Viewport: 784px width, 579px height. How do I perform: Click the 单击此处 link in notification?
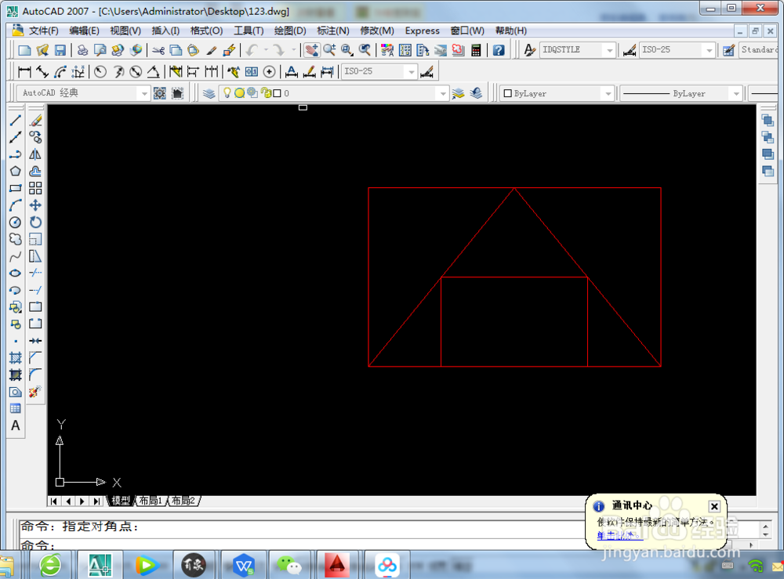click(619, 535)
